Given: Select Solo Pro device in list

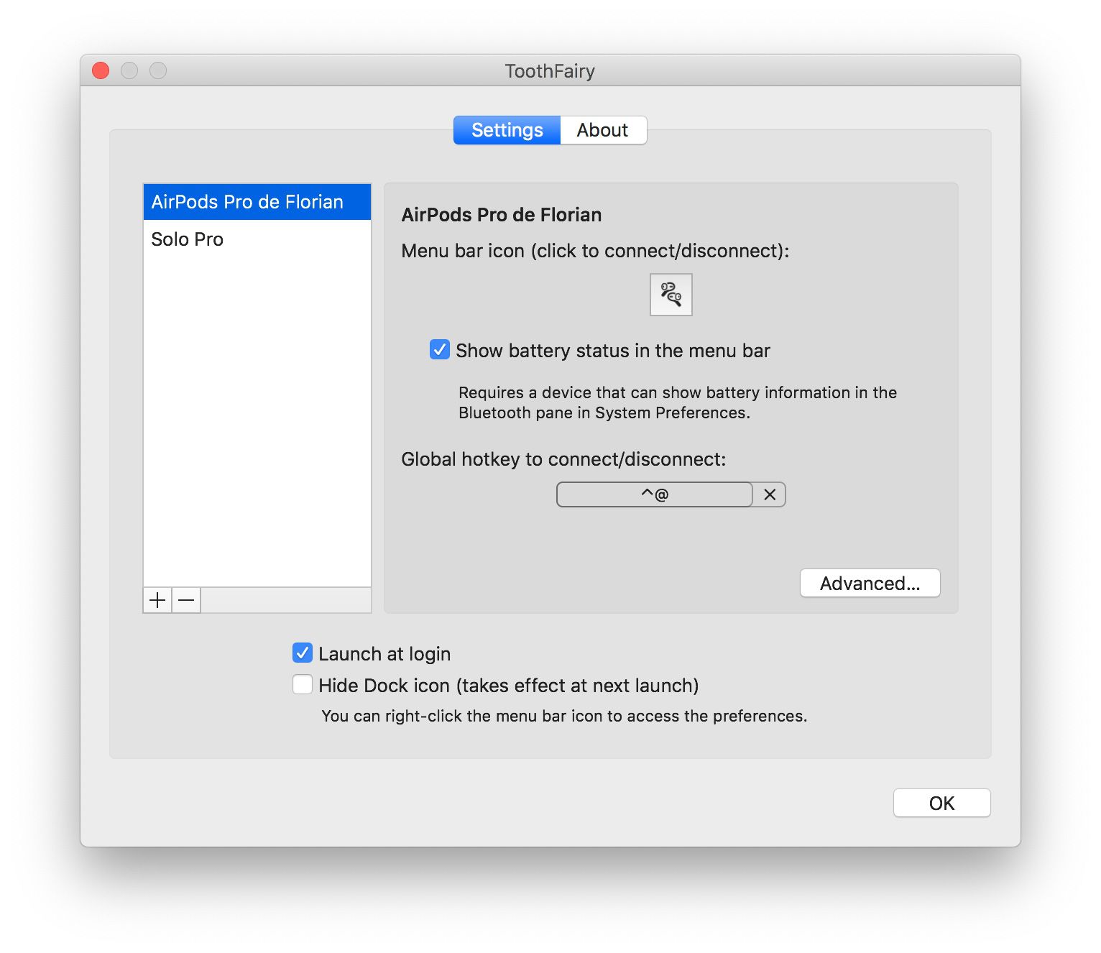Looking at the screenshot, I should coord(257,239).
